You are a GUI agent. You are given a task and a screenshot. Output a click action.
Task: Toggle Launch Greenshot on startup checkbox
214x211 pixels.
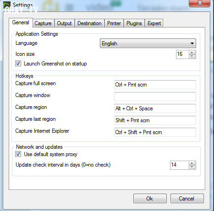coord(18,63)
